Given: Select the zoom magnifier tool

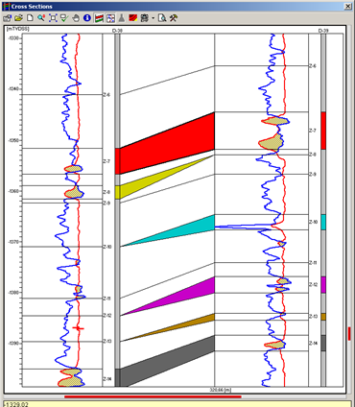Looking at the screenshot, I should click(41, 18).
